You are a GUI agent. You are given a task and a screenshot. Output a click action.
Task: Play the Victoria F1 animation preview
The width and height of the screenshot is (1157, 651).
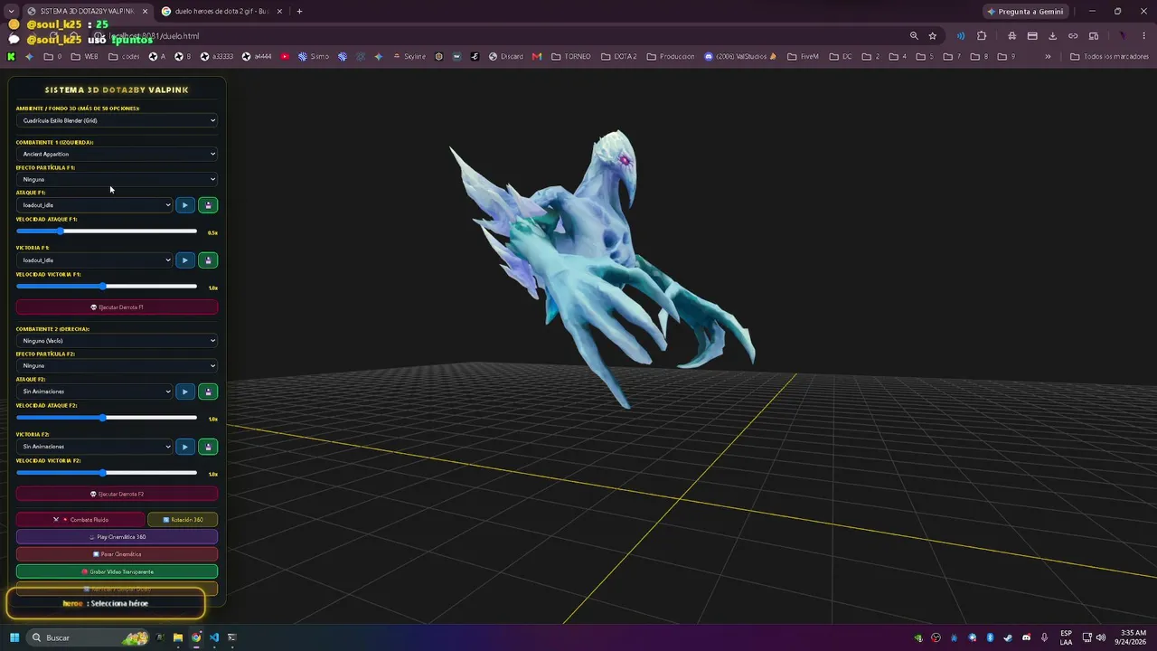click(184, 260)
